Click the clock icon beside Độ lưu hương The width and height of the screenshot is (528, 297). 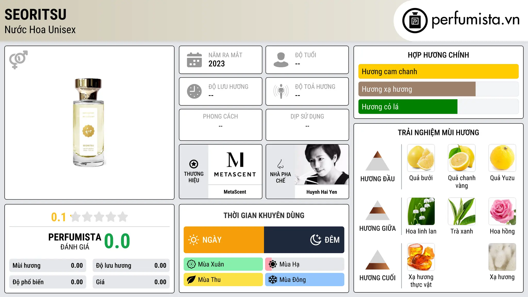point(194,91)
